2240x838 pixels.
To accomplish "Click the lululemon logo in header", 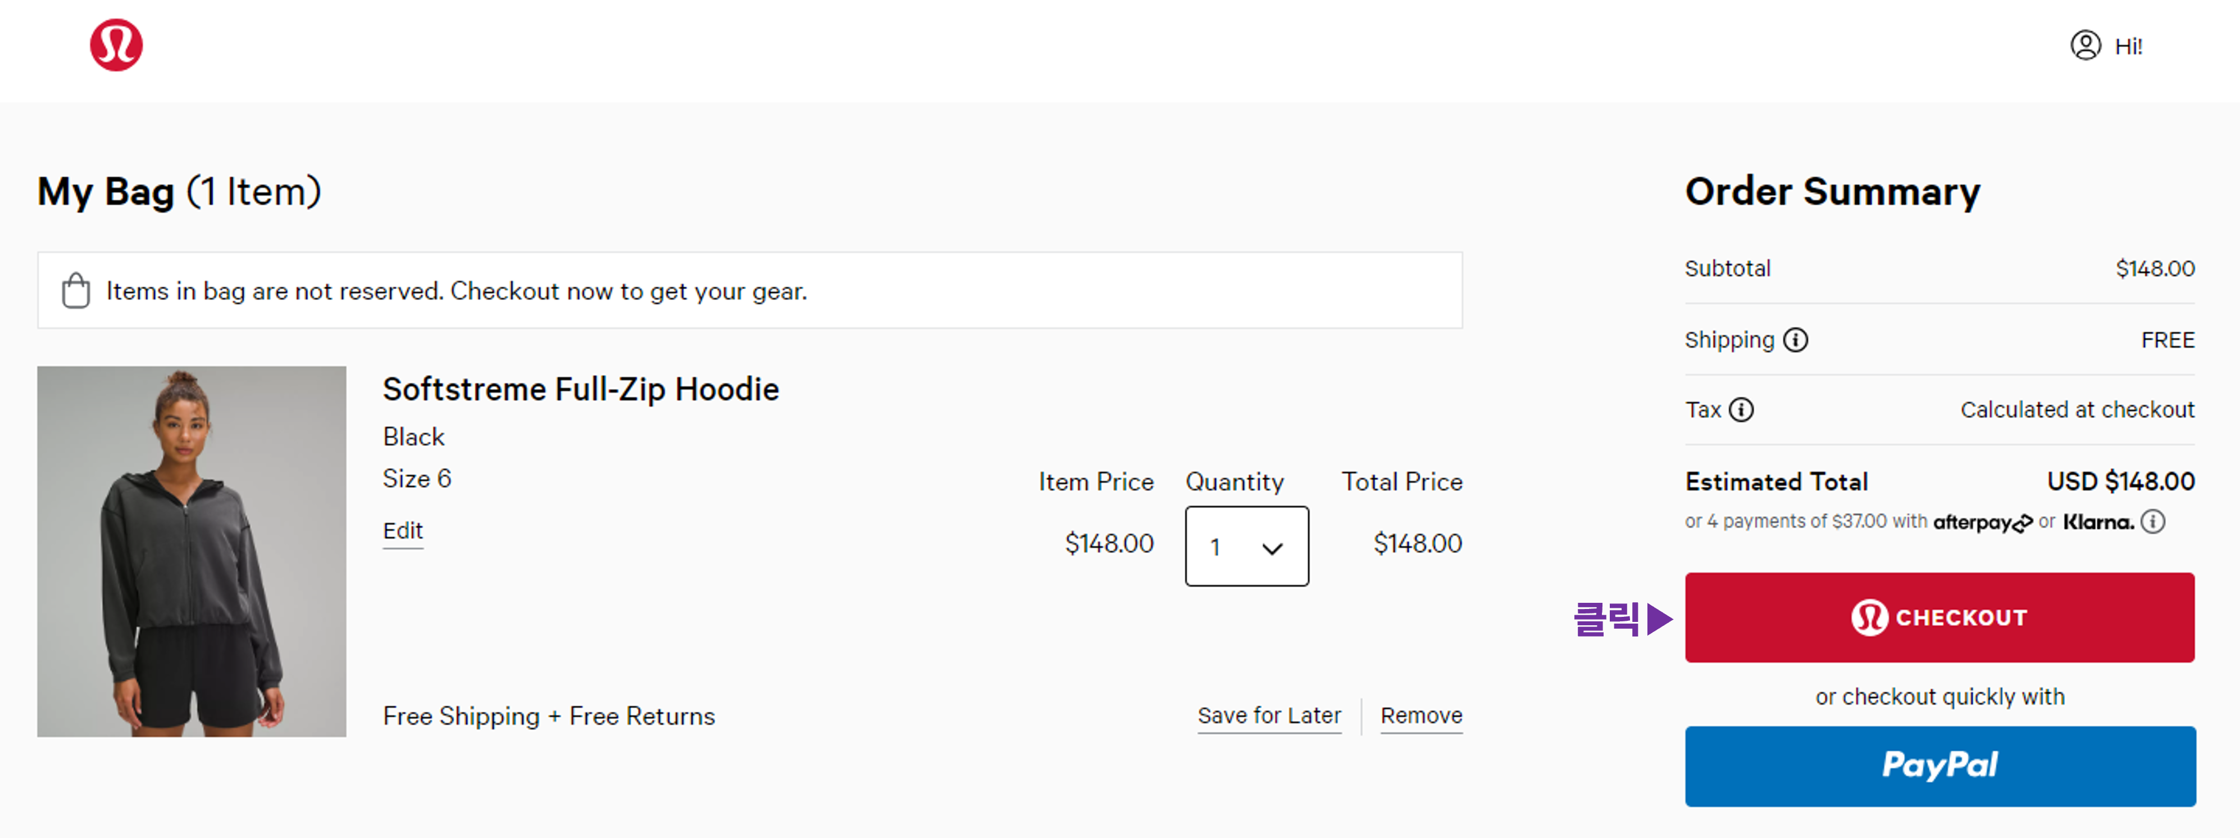I will click(x=116, y=44).
